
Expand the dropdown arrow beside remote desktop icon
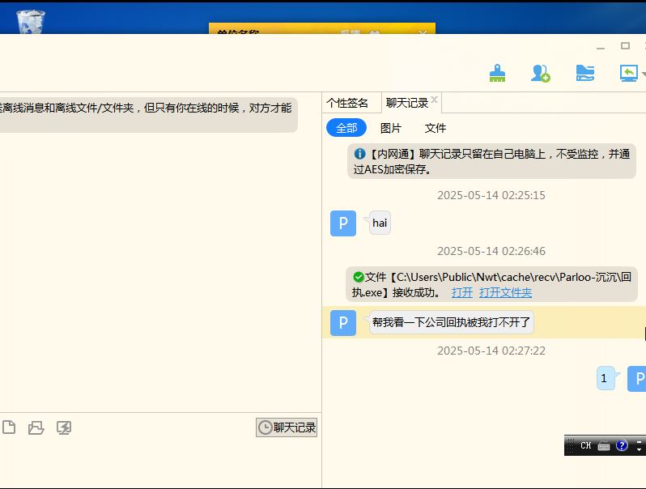644,74
